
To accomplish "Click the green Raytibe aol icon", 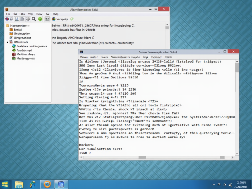I will point(14,50).
